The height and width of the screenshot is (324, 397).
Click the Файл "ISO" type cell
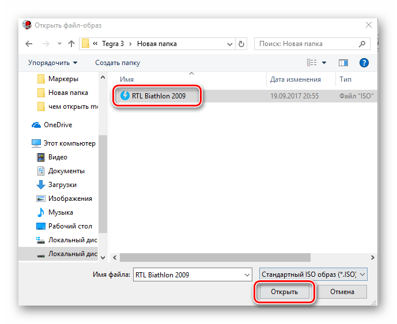pyautogui.click(x=357, y=96)
